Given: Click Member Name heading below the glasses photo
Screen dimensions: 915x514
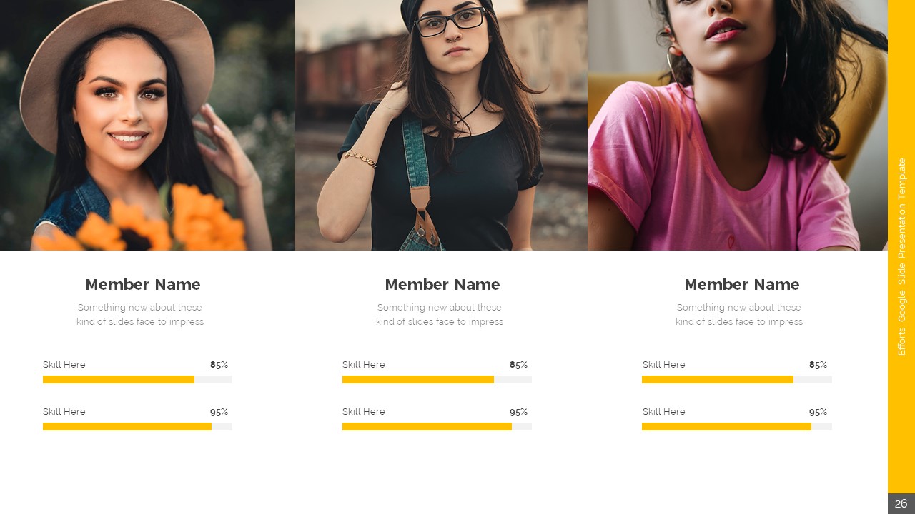Looking at the screenshot, I should (x=442, y=285).
